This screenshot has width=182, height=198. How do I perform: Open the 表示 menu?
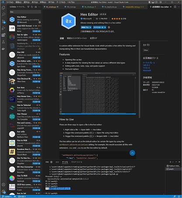[35, 2]
